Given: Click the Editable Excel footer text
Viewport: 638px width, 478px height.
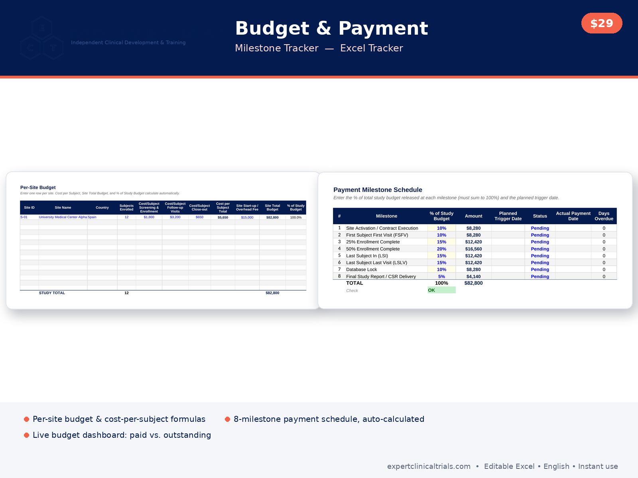Looking at the screenshot, I should (509, 466).
